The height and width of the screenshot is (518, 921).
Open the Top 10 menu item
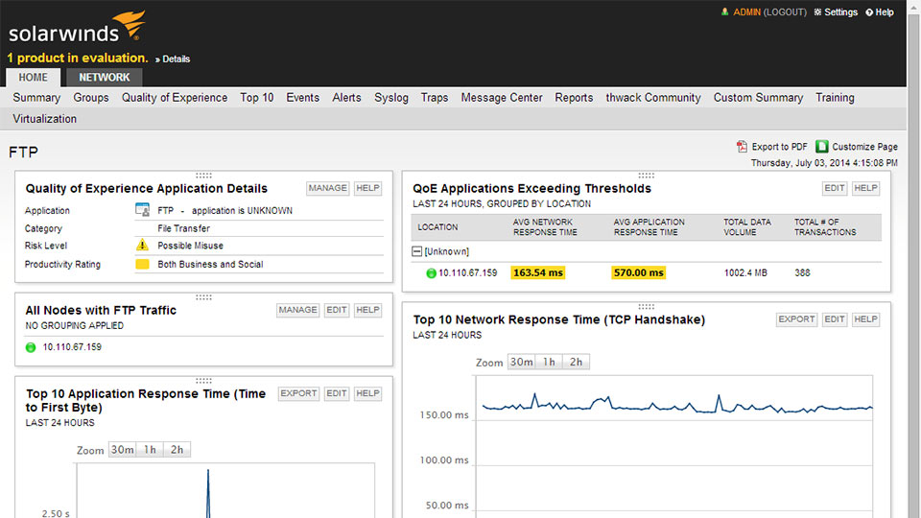(257, 98)
